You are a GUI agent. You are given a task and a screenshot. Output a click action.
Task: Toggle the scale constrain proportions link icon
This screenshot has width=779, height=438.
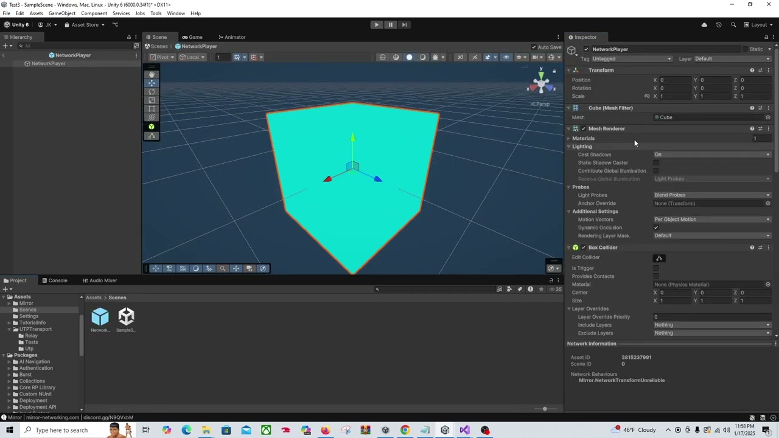tap(647, 96)
